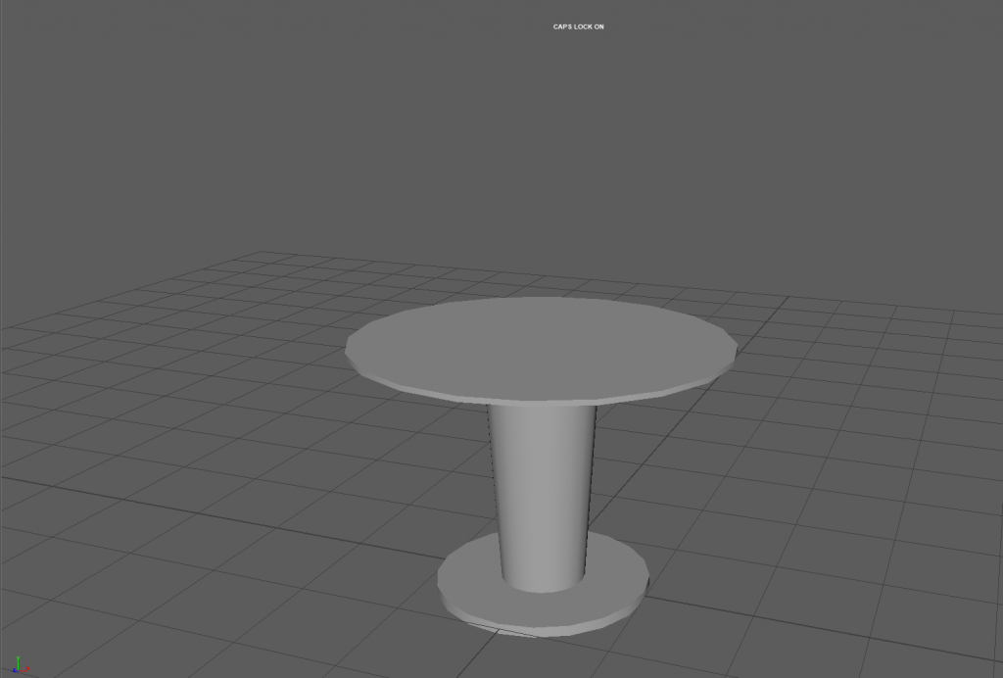Click the CAPS LOCK ON message
Image resolution: width=1003 pixels, height=678 pixels.
click(x=578, y=26)
